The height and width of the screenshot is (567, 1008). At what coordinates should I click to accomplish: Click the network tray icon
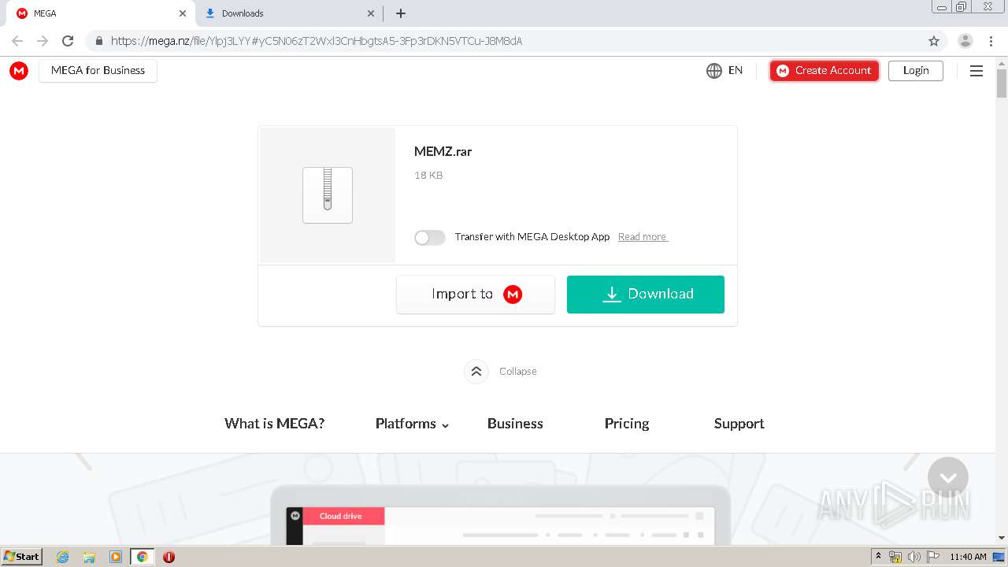point(895,557)
